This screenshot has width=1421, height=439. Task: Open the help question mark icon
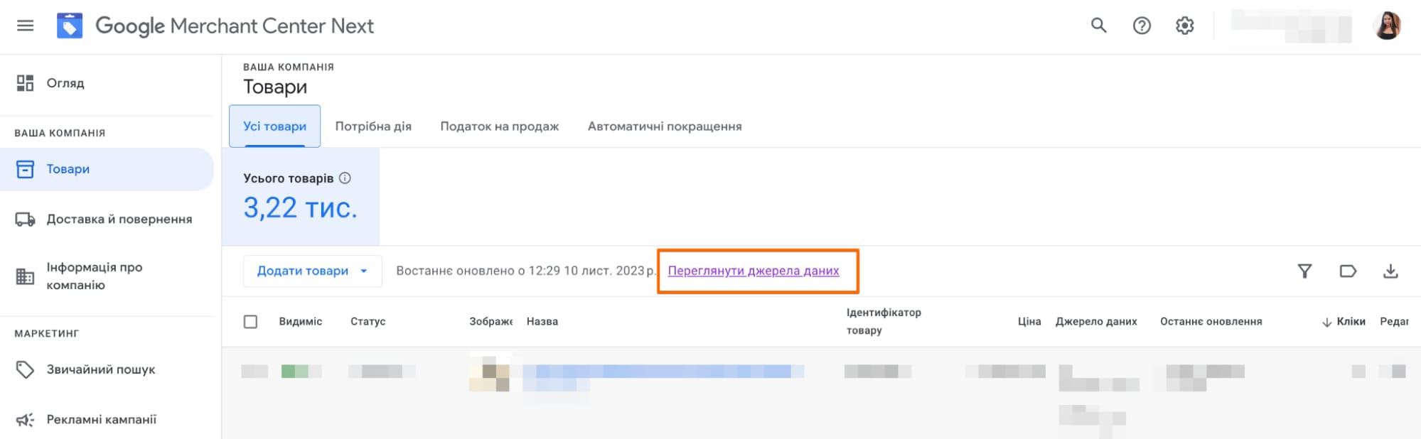1142,26
